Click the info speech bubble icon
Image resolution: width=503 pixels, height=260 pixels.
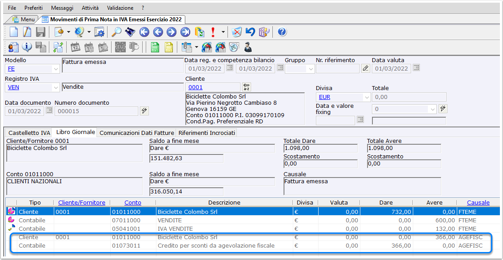[x=27, y=47]
